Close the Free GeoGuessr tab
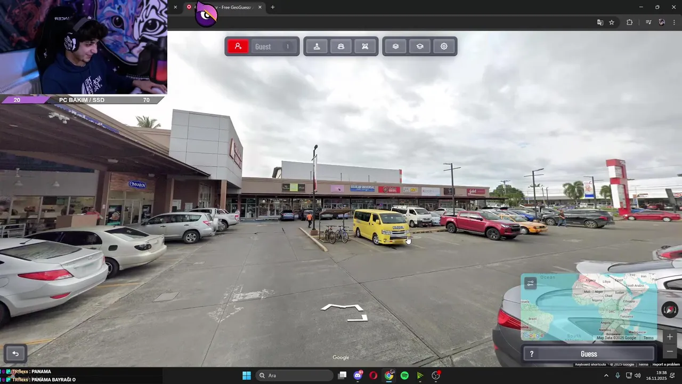The width and height of the screenshot is (682, 384). pos(260,7)
